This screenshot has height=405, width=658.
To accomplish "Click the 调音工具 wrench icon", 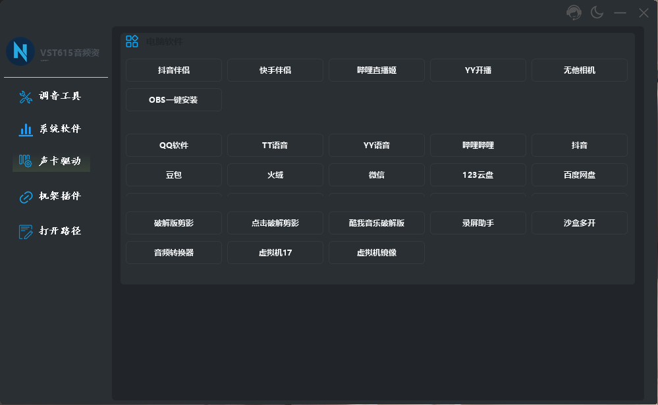I will coord(26,97).
